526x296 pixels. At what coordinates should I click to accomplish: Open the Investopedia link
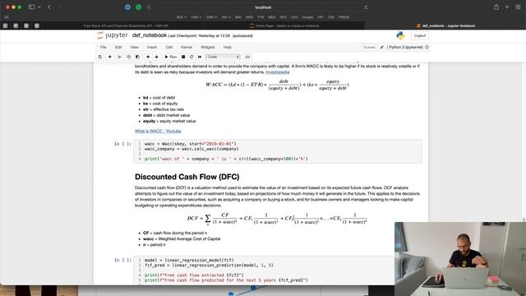coord(278,72)
